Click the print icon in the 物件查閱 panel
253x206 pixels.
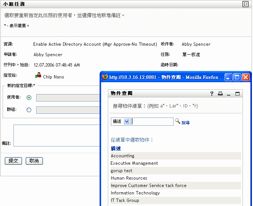click(220, 93)
